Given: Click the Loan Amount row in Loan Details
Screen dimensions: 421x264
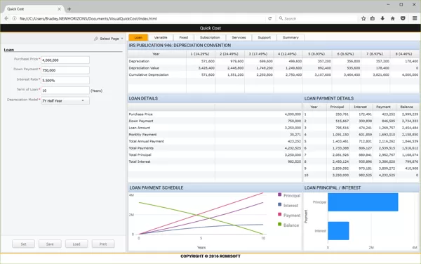Looking at the screenshot, I should 215,128.
